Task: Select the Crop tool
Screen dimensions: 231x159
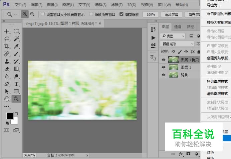Action: [7, 46]
